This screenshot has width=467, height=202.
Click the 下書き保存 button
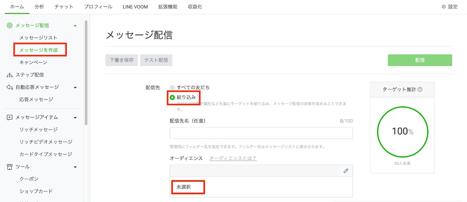point(121,60)
